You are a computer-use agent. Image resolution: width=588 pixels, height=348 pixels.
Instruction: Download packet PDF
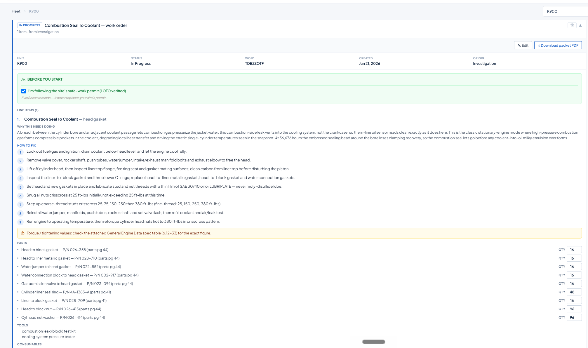tap(558, 45)
